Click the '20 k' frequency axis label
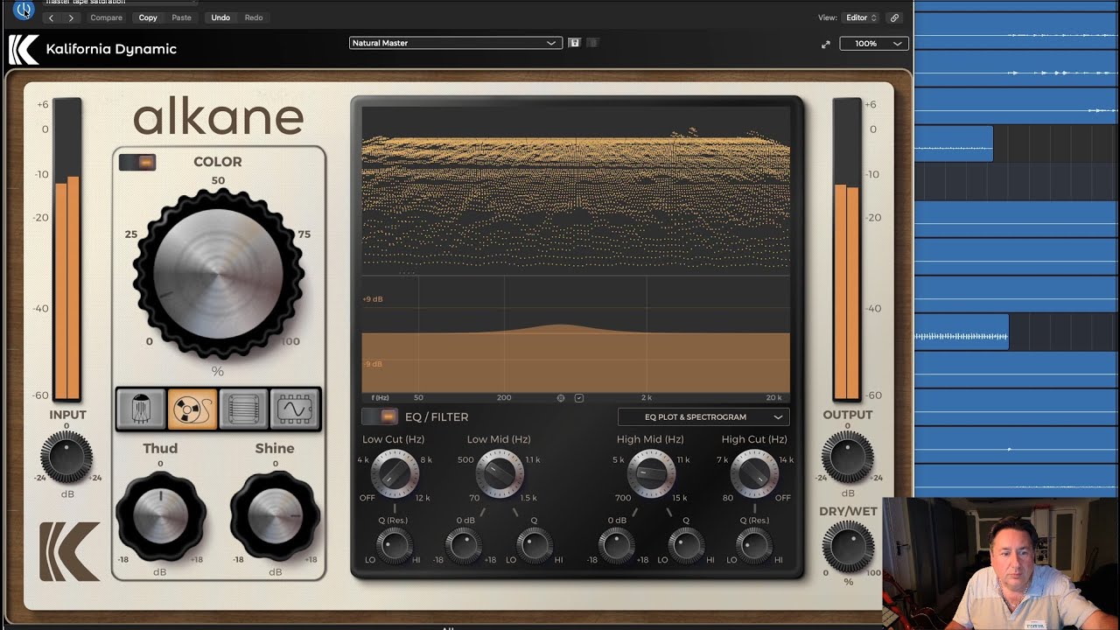The image size is (1120, 630). (x=773, y=397)
